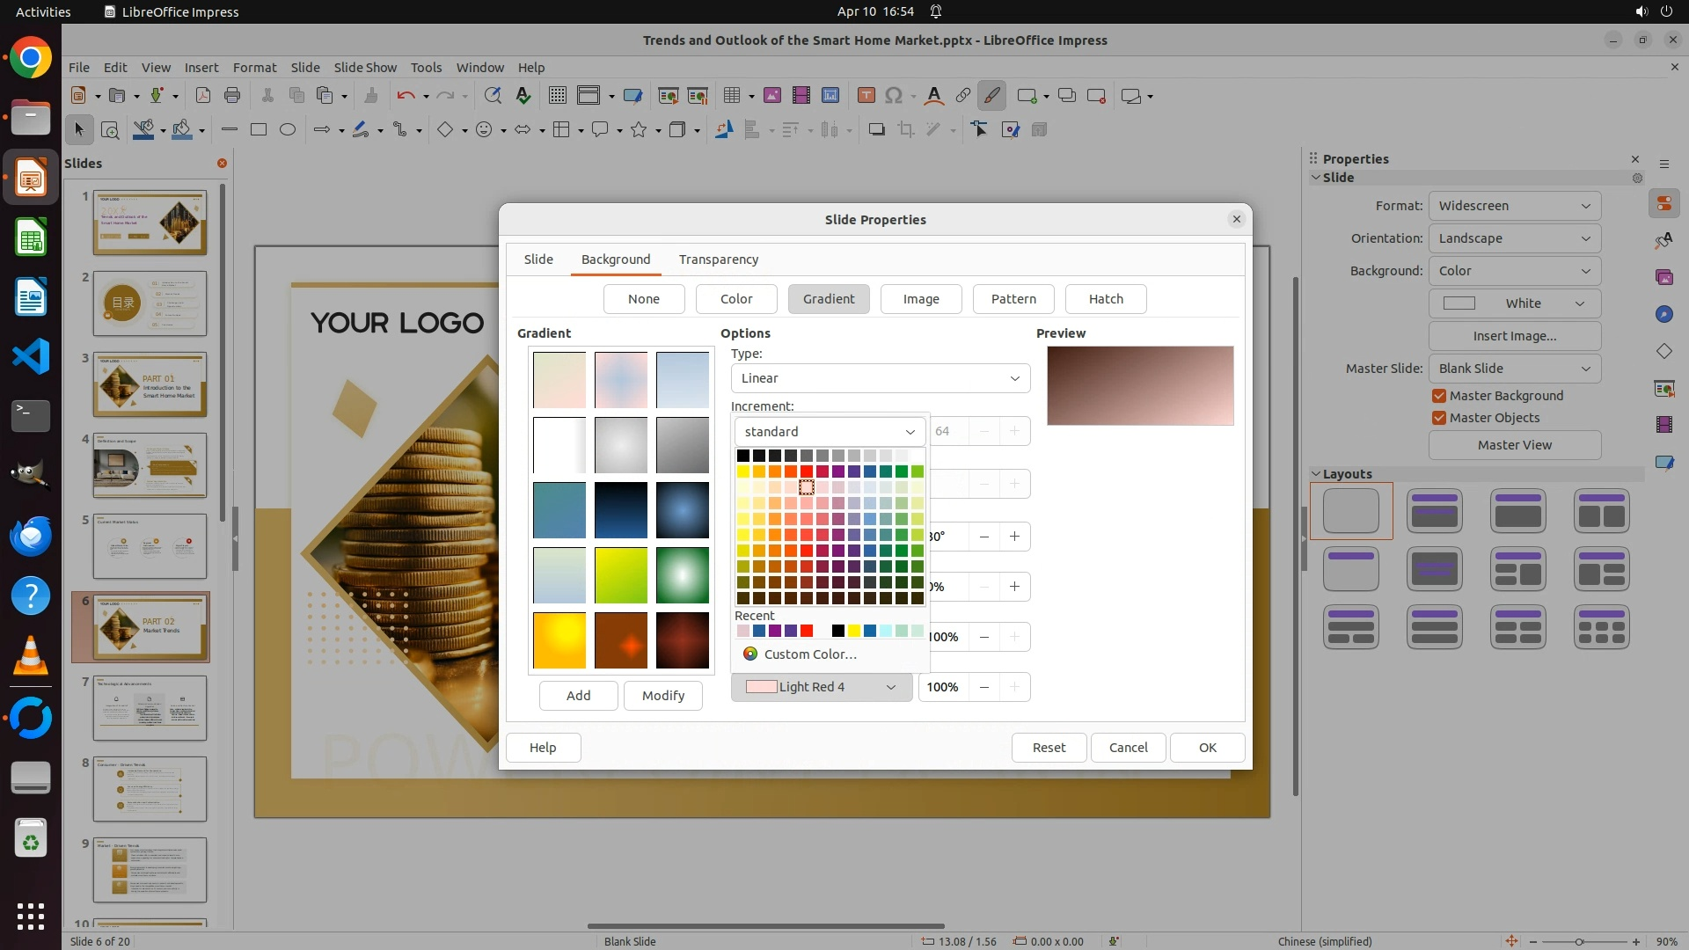Image resolution: width=1689 pixels, height=950 pixels.
Task: Toggle the Master Objects checkbox
Action: 1439,418
